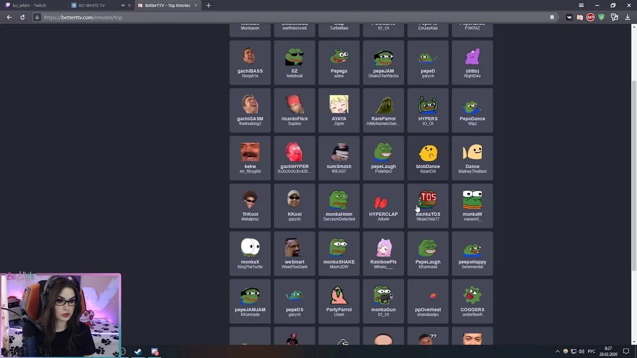Viewport: 637px width, 358px height.
Task: Open the monkaSHAKE emote card
Action: point(339,254)
